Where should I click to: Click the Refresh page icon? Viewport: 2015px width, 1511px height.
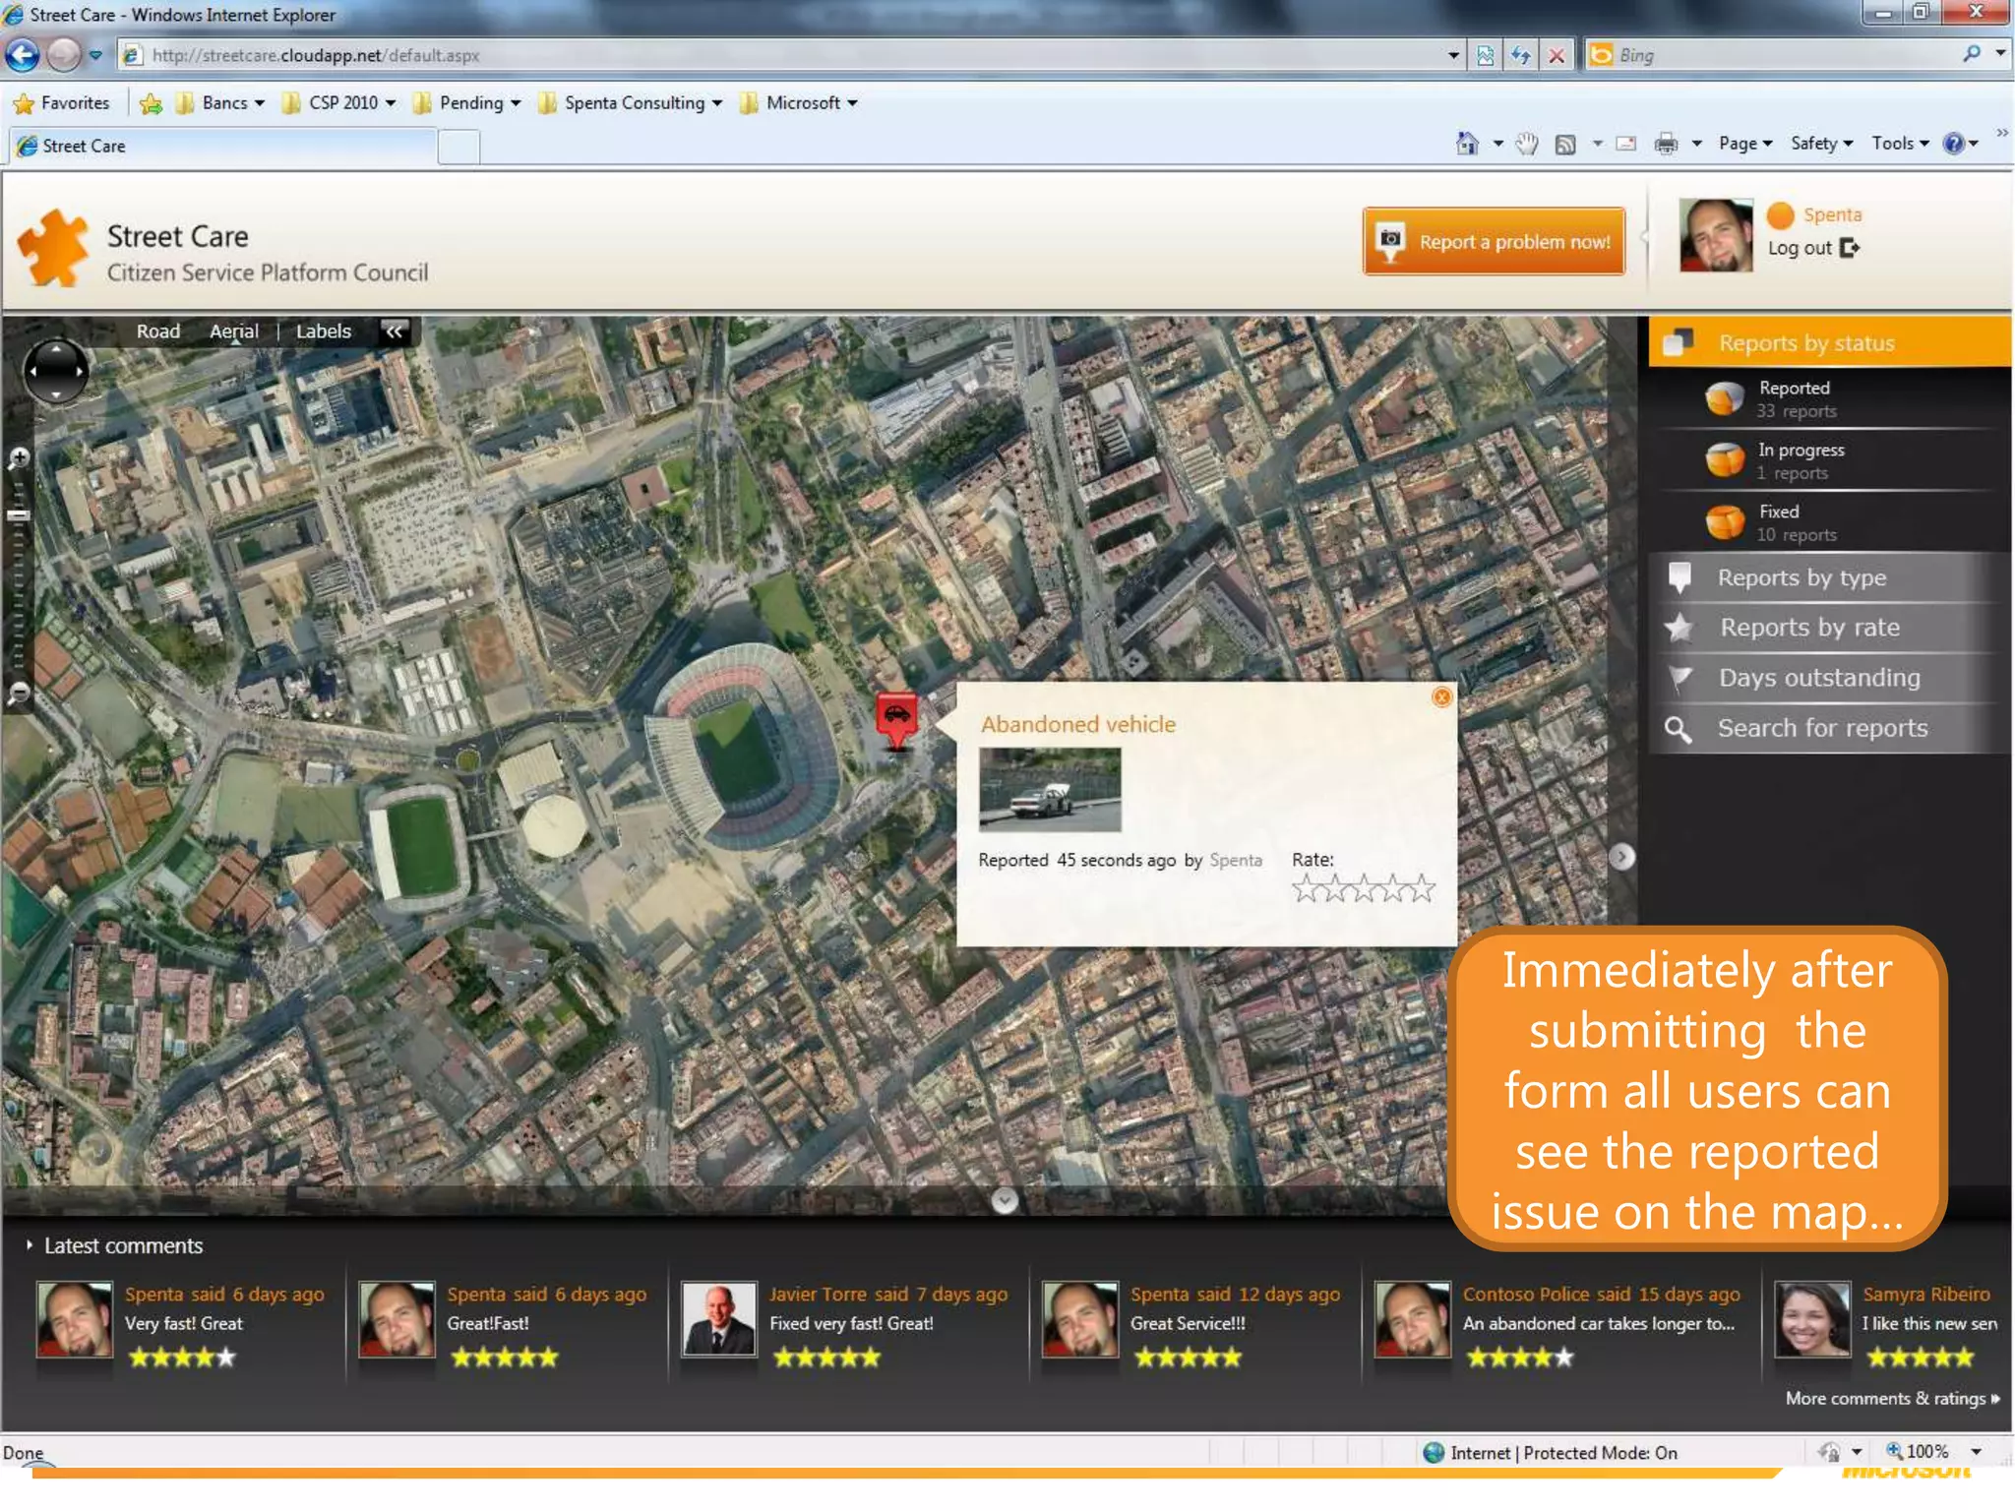[1520, 55]
